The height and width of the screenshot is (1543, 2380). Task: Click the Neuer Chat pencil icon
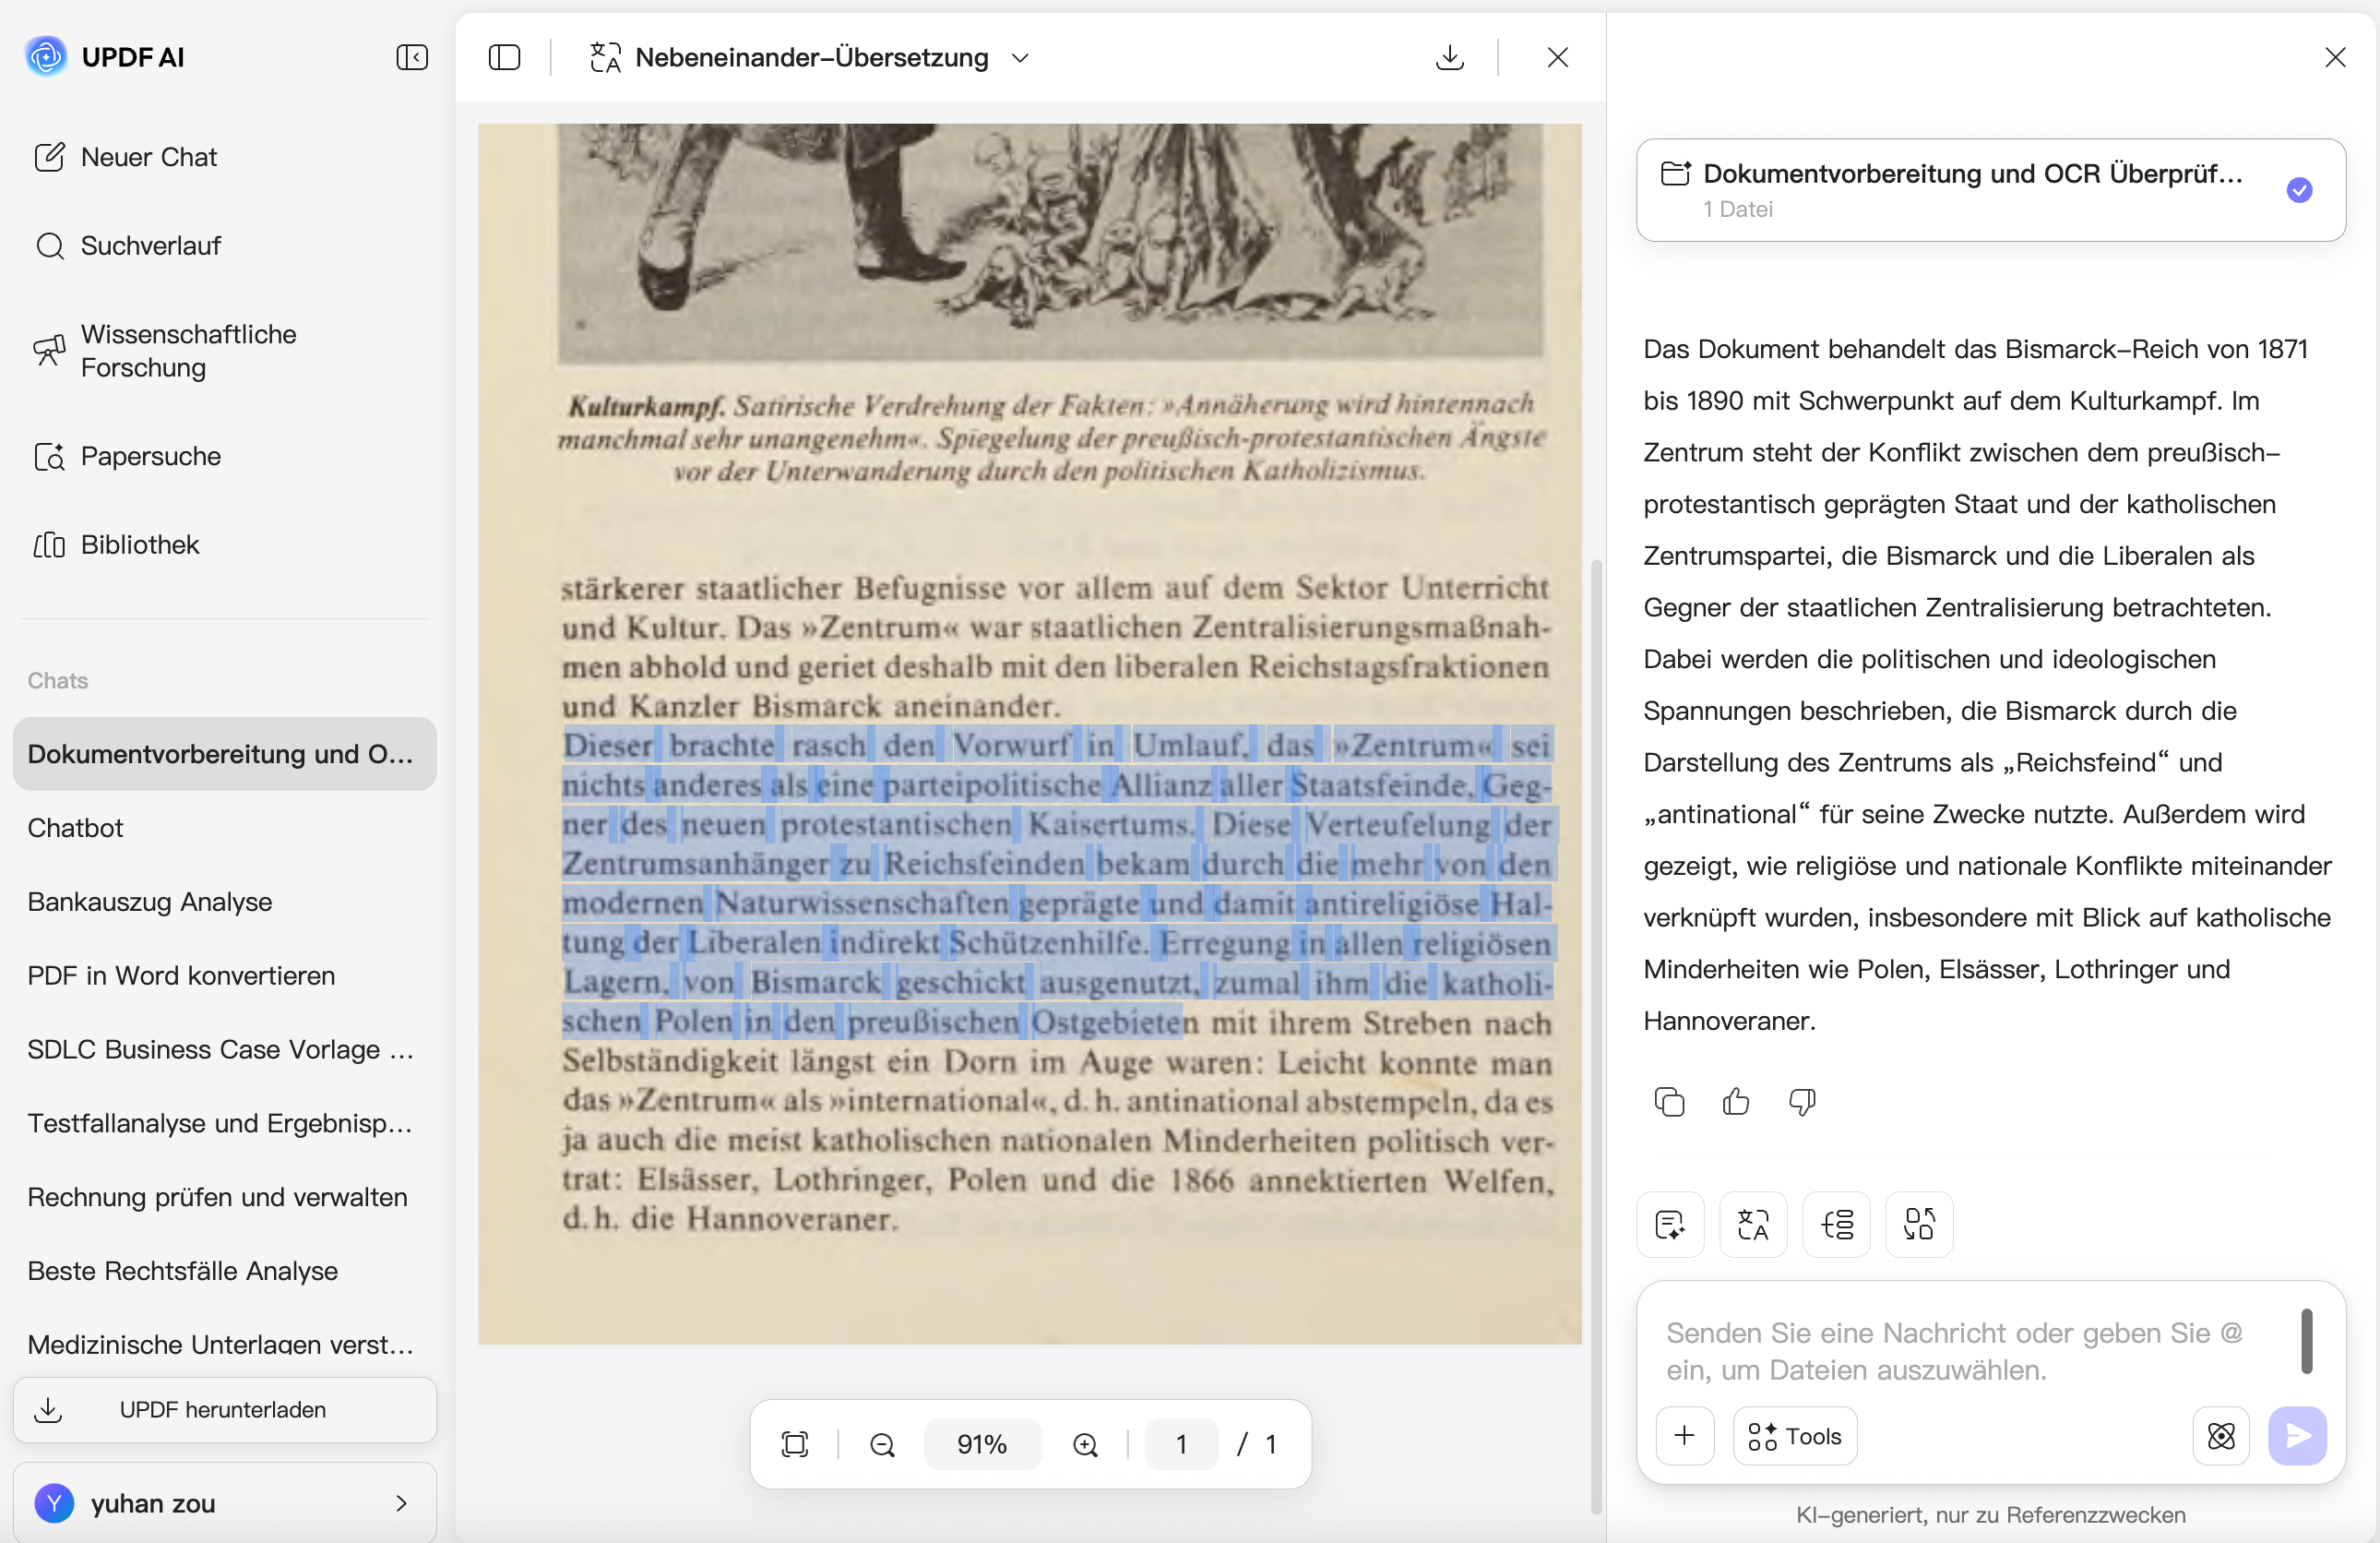tap(49, 157)
